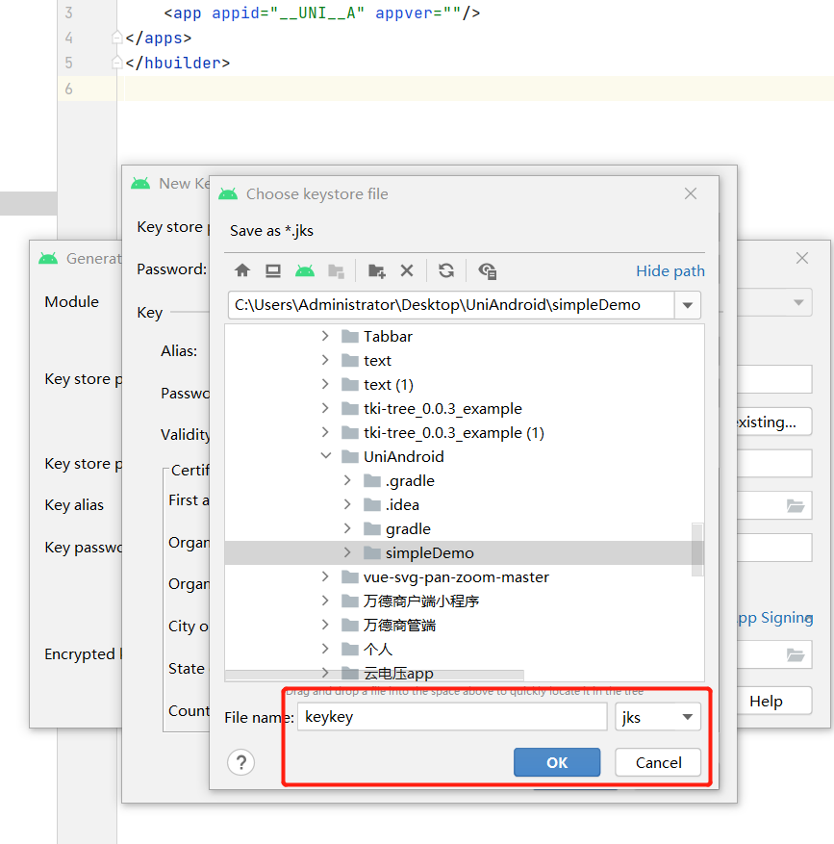834x844 pixels.
Task: Expand the .idea folder
Action: (347, 504)
